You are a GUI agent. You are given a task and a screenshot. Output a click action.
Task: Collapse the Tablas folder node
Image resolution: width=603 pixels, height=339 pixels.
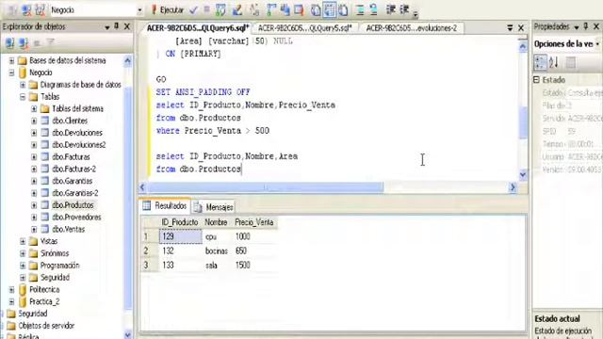pyautogui.click(x=23, y=96)
